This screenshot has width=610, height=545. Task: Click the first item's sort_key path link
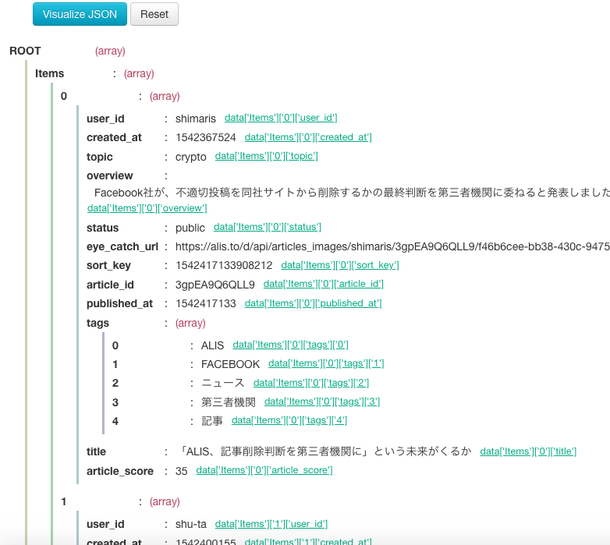[x=339, y=265]
